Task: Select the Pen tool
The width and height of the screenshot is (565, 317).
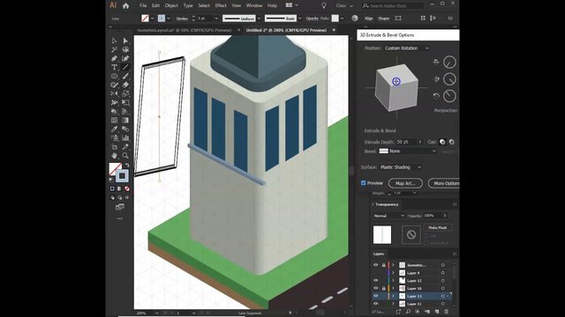Action: (114, 58)
